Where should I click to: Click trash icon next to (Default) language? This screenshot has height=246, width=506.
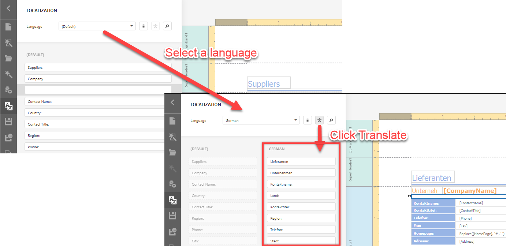coord(144,26)
